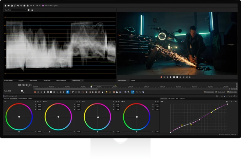
Task: Open the VEGAS Hub tab
Action: 47,80
